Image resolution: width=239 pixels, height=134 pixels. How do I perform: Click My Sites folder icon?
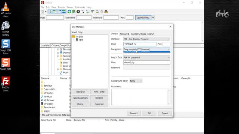(74, 36)
